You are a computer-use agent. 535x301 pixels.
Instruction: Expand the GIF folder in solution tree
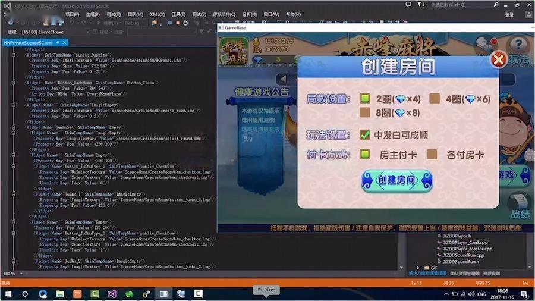(x=418, y=268)
